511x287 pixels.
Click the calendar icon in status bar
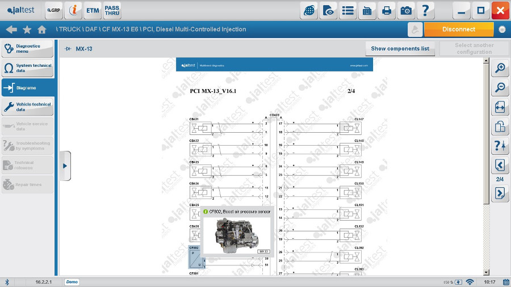pyautogui.click(x=506, y=282)
